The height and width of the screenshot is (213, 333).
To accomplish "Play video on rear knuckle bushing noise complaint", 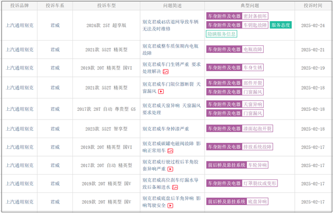I will click(x=170, y=169).
